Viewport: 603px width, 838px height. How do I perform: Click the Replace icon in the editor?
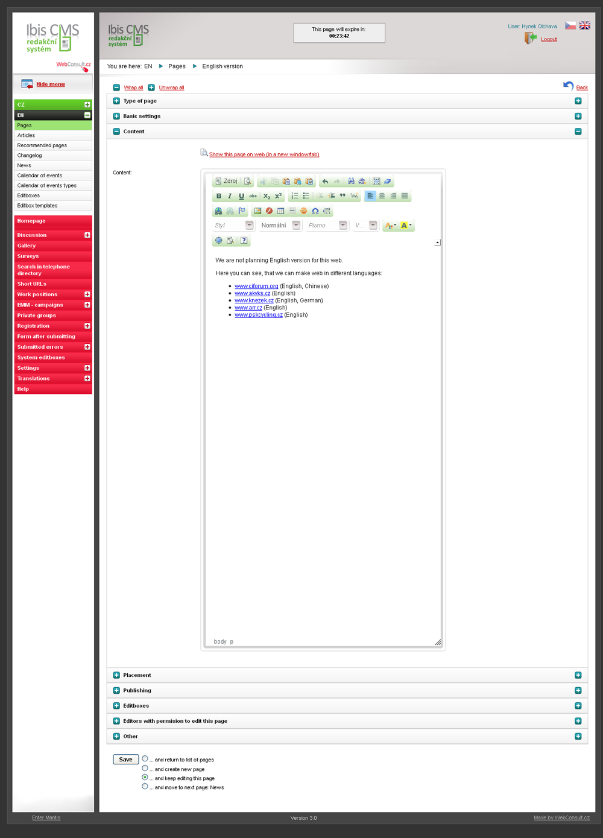click(x=362, y=181)
